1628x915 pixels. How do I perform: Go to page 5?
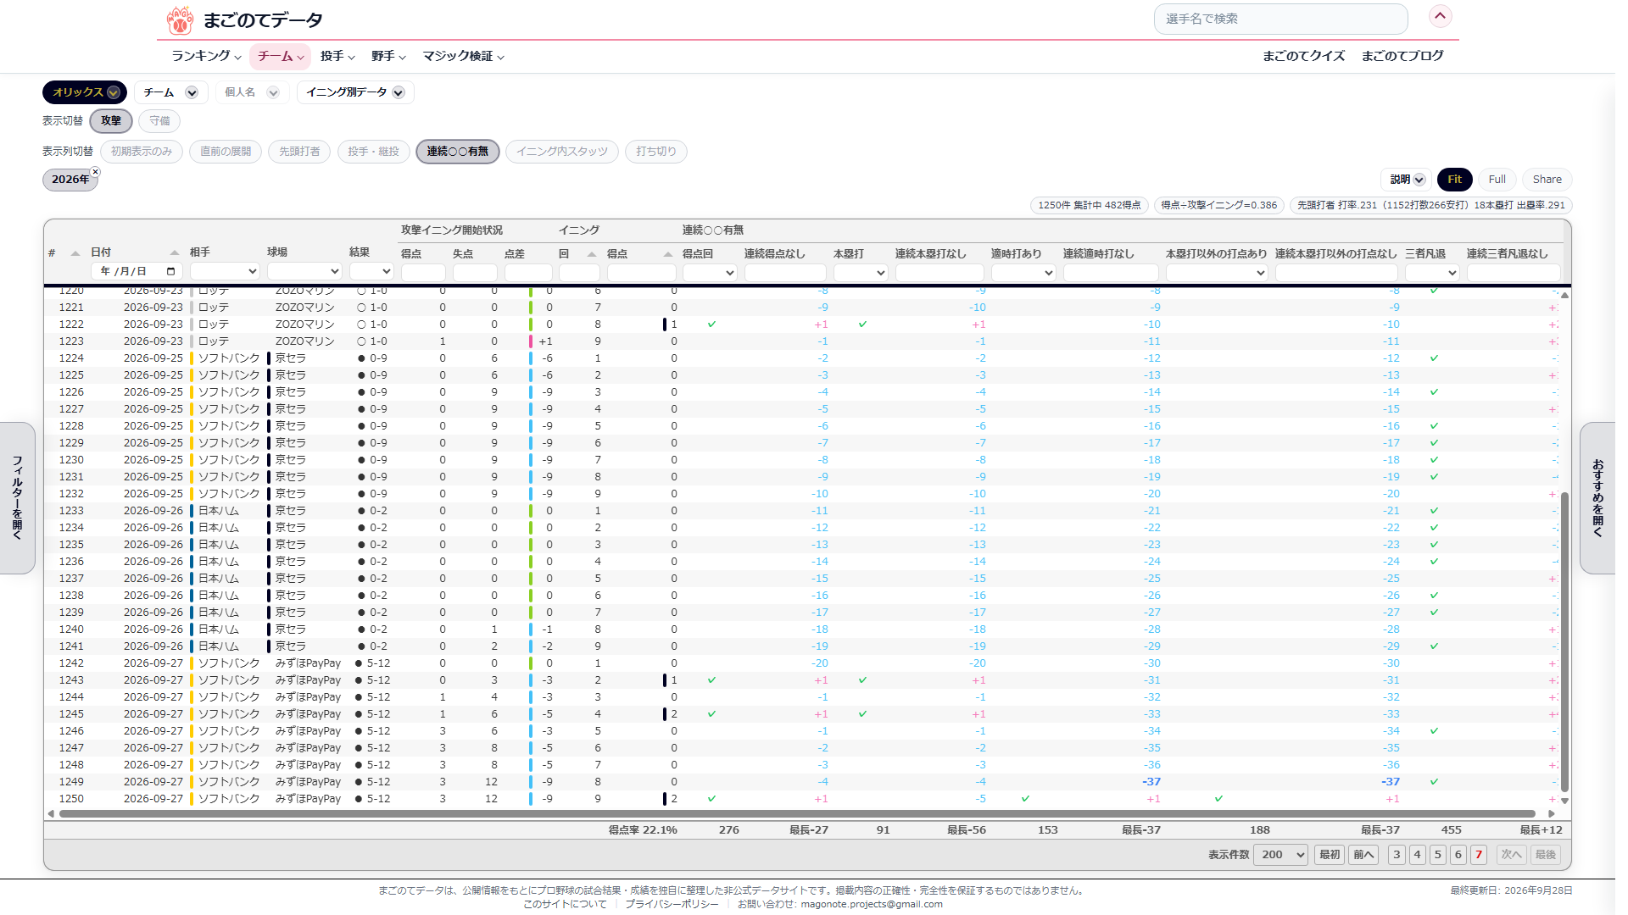(x=1438, y=855)
